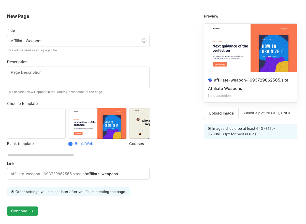Image resolution: width=306 pixels, height=224 pixels.
Task: Select the Courses template thumbnail
Action: (x=139, y=123)
